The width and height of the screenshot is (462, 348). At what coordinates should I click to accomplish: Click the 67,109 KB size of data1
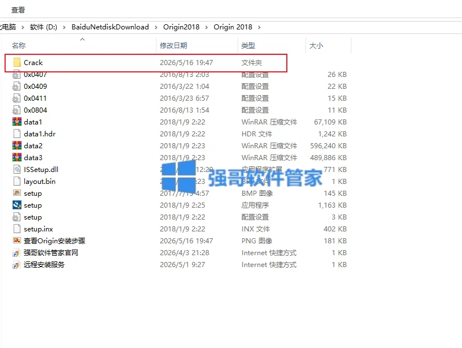click(x=330, y=122)
